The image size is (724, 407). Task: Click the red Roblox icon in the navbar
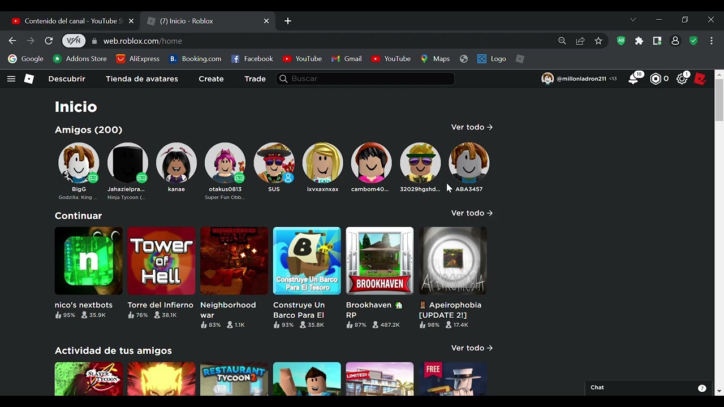[700, 79]
